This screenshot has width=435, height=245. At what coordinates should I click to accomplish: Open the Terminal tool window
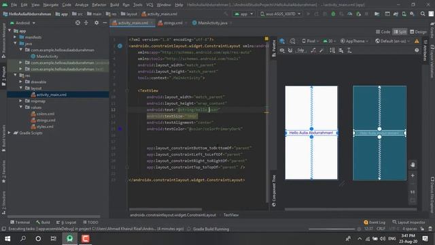tap(20, 223)
